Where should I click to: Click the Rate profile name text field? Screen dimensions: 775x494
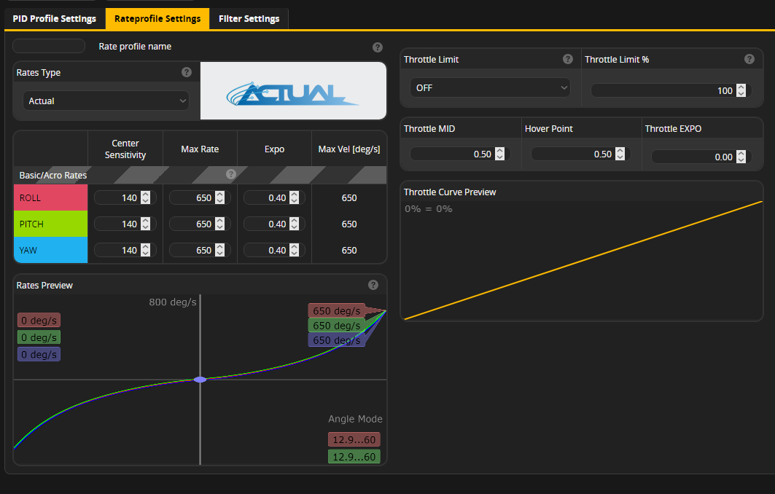coord(49,46)
